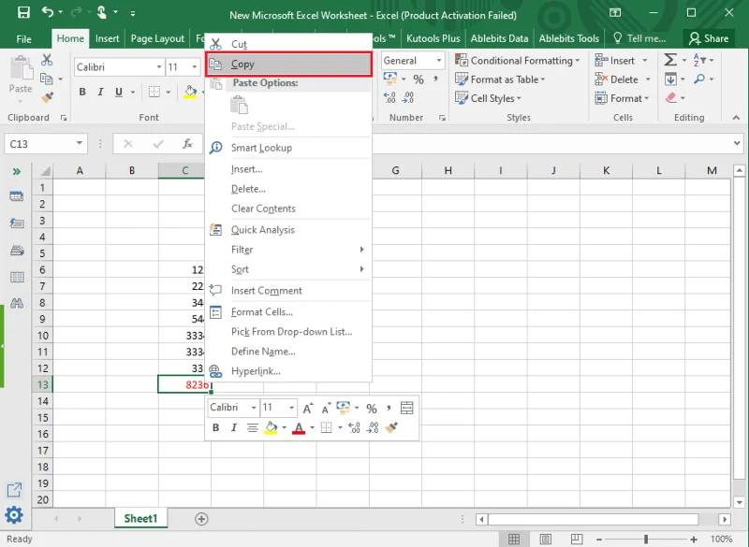Select the Sheet1 worksheet tab
Screen dimensions: 749x547
click(141, 518)
